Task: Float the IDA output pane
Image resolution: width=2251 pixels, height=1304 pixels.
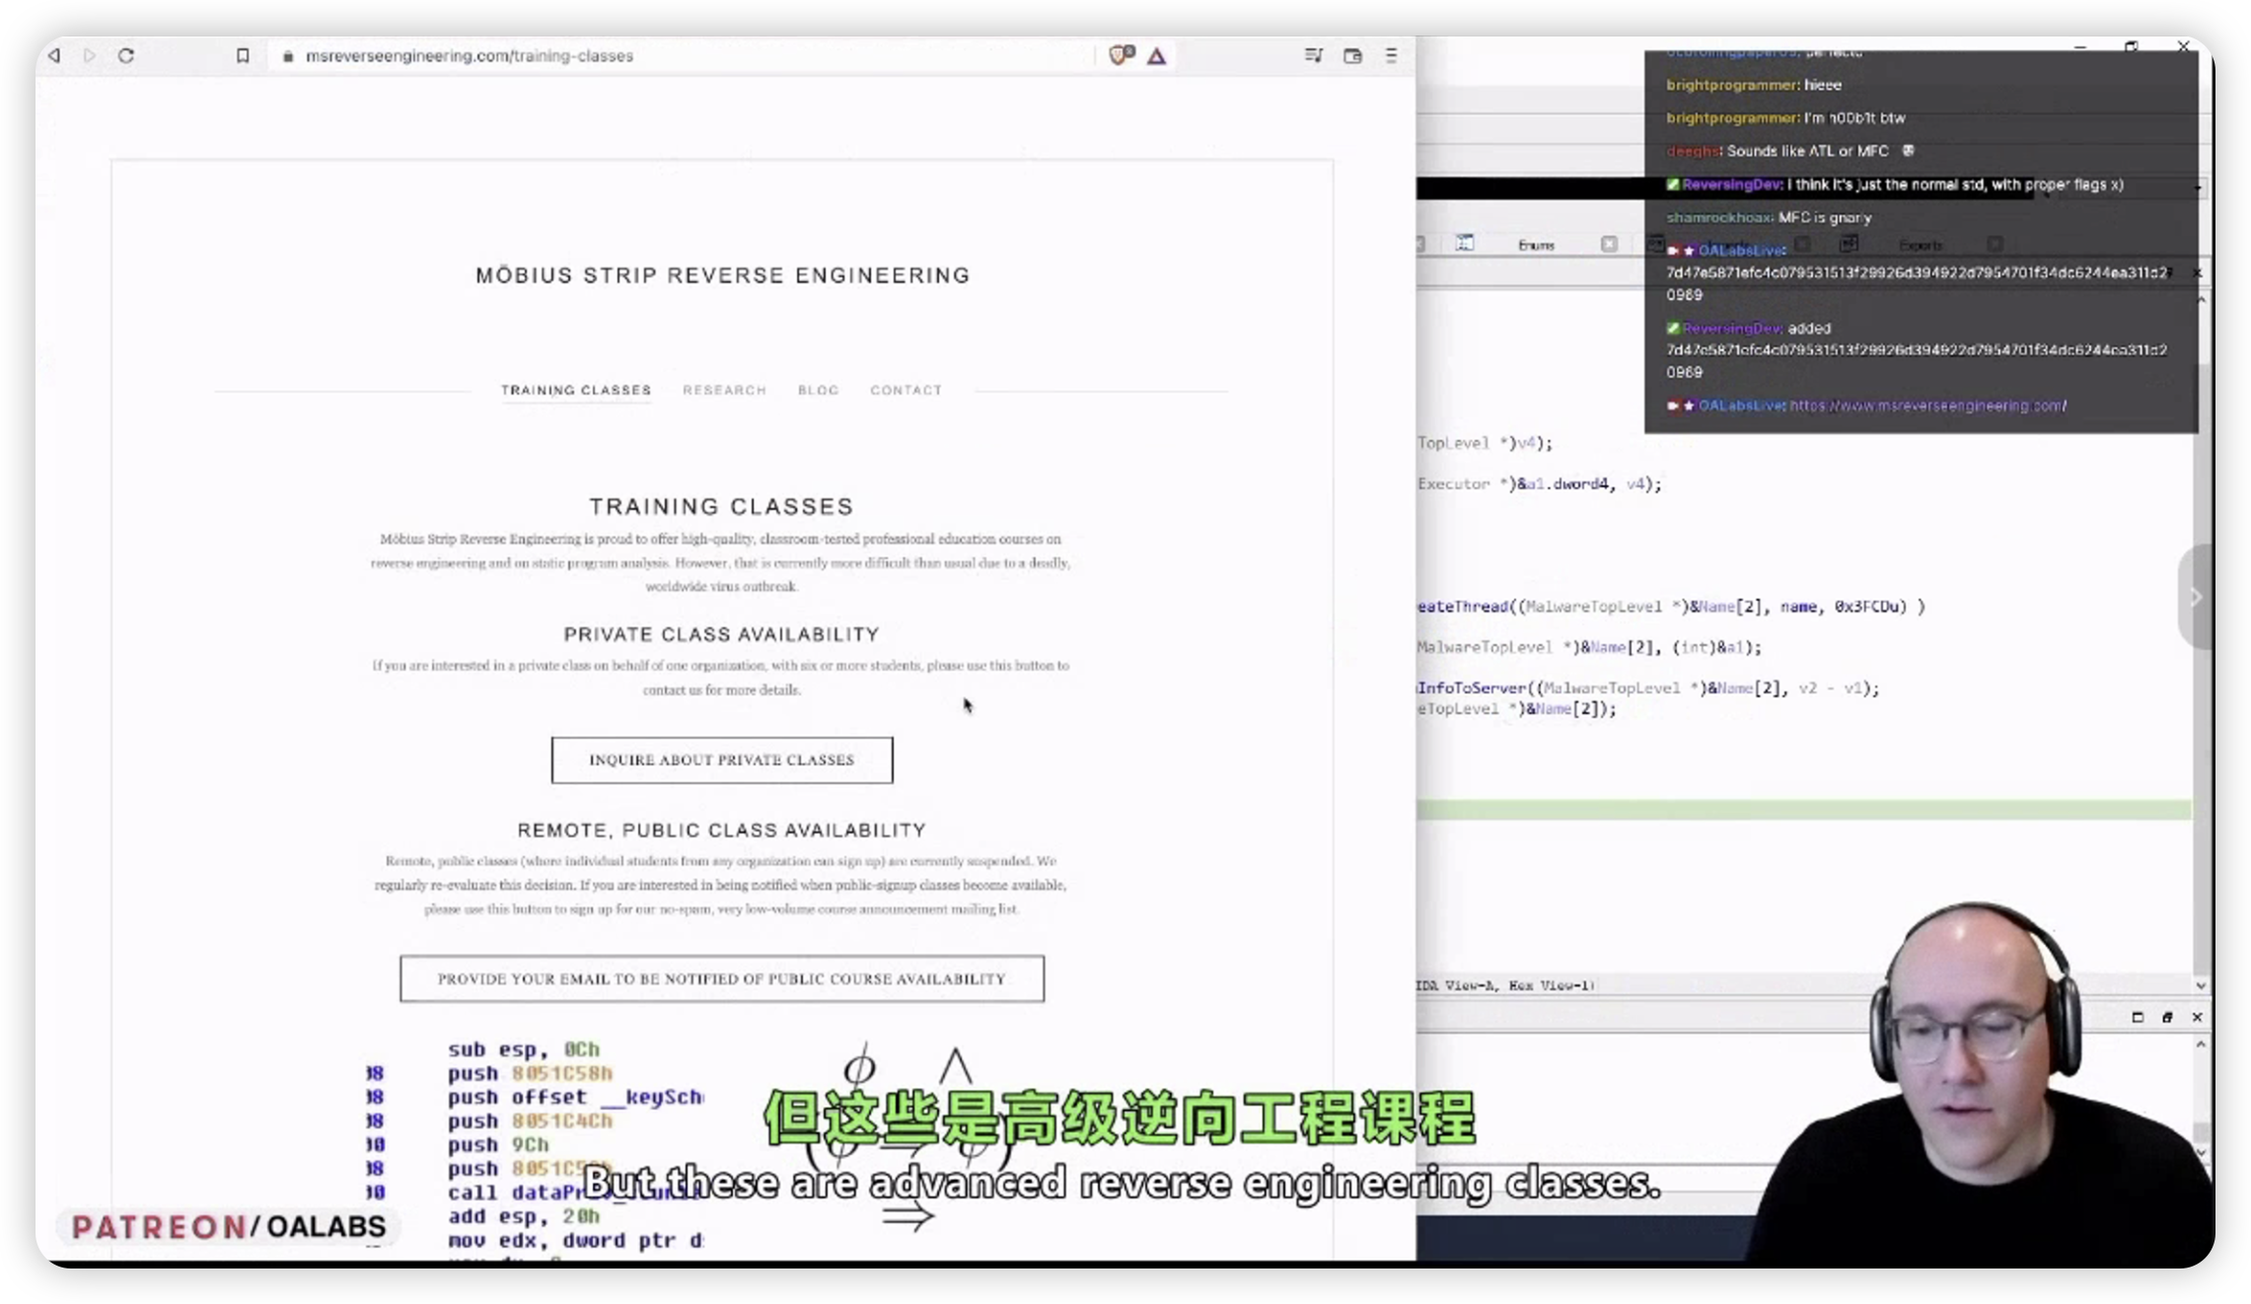Action: pos(2167,1017)
